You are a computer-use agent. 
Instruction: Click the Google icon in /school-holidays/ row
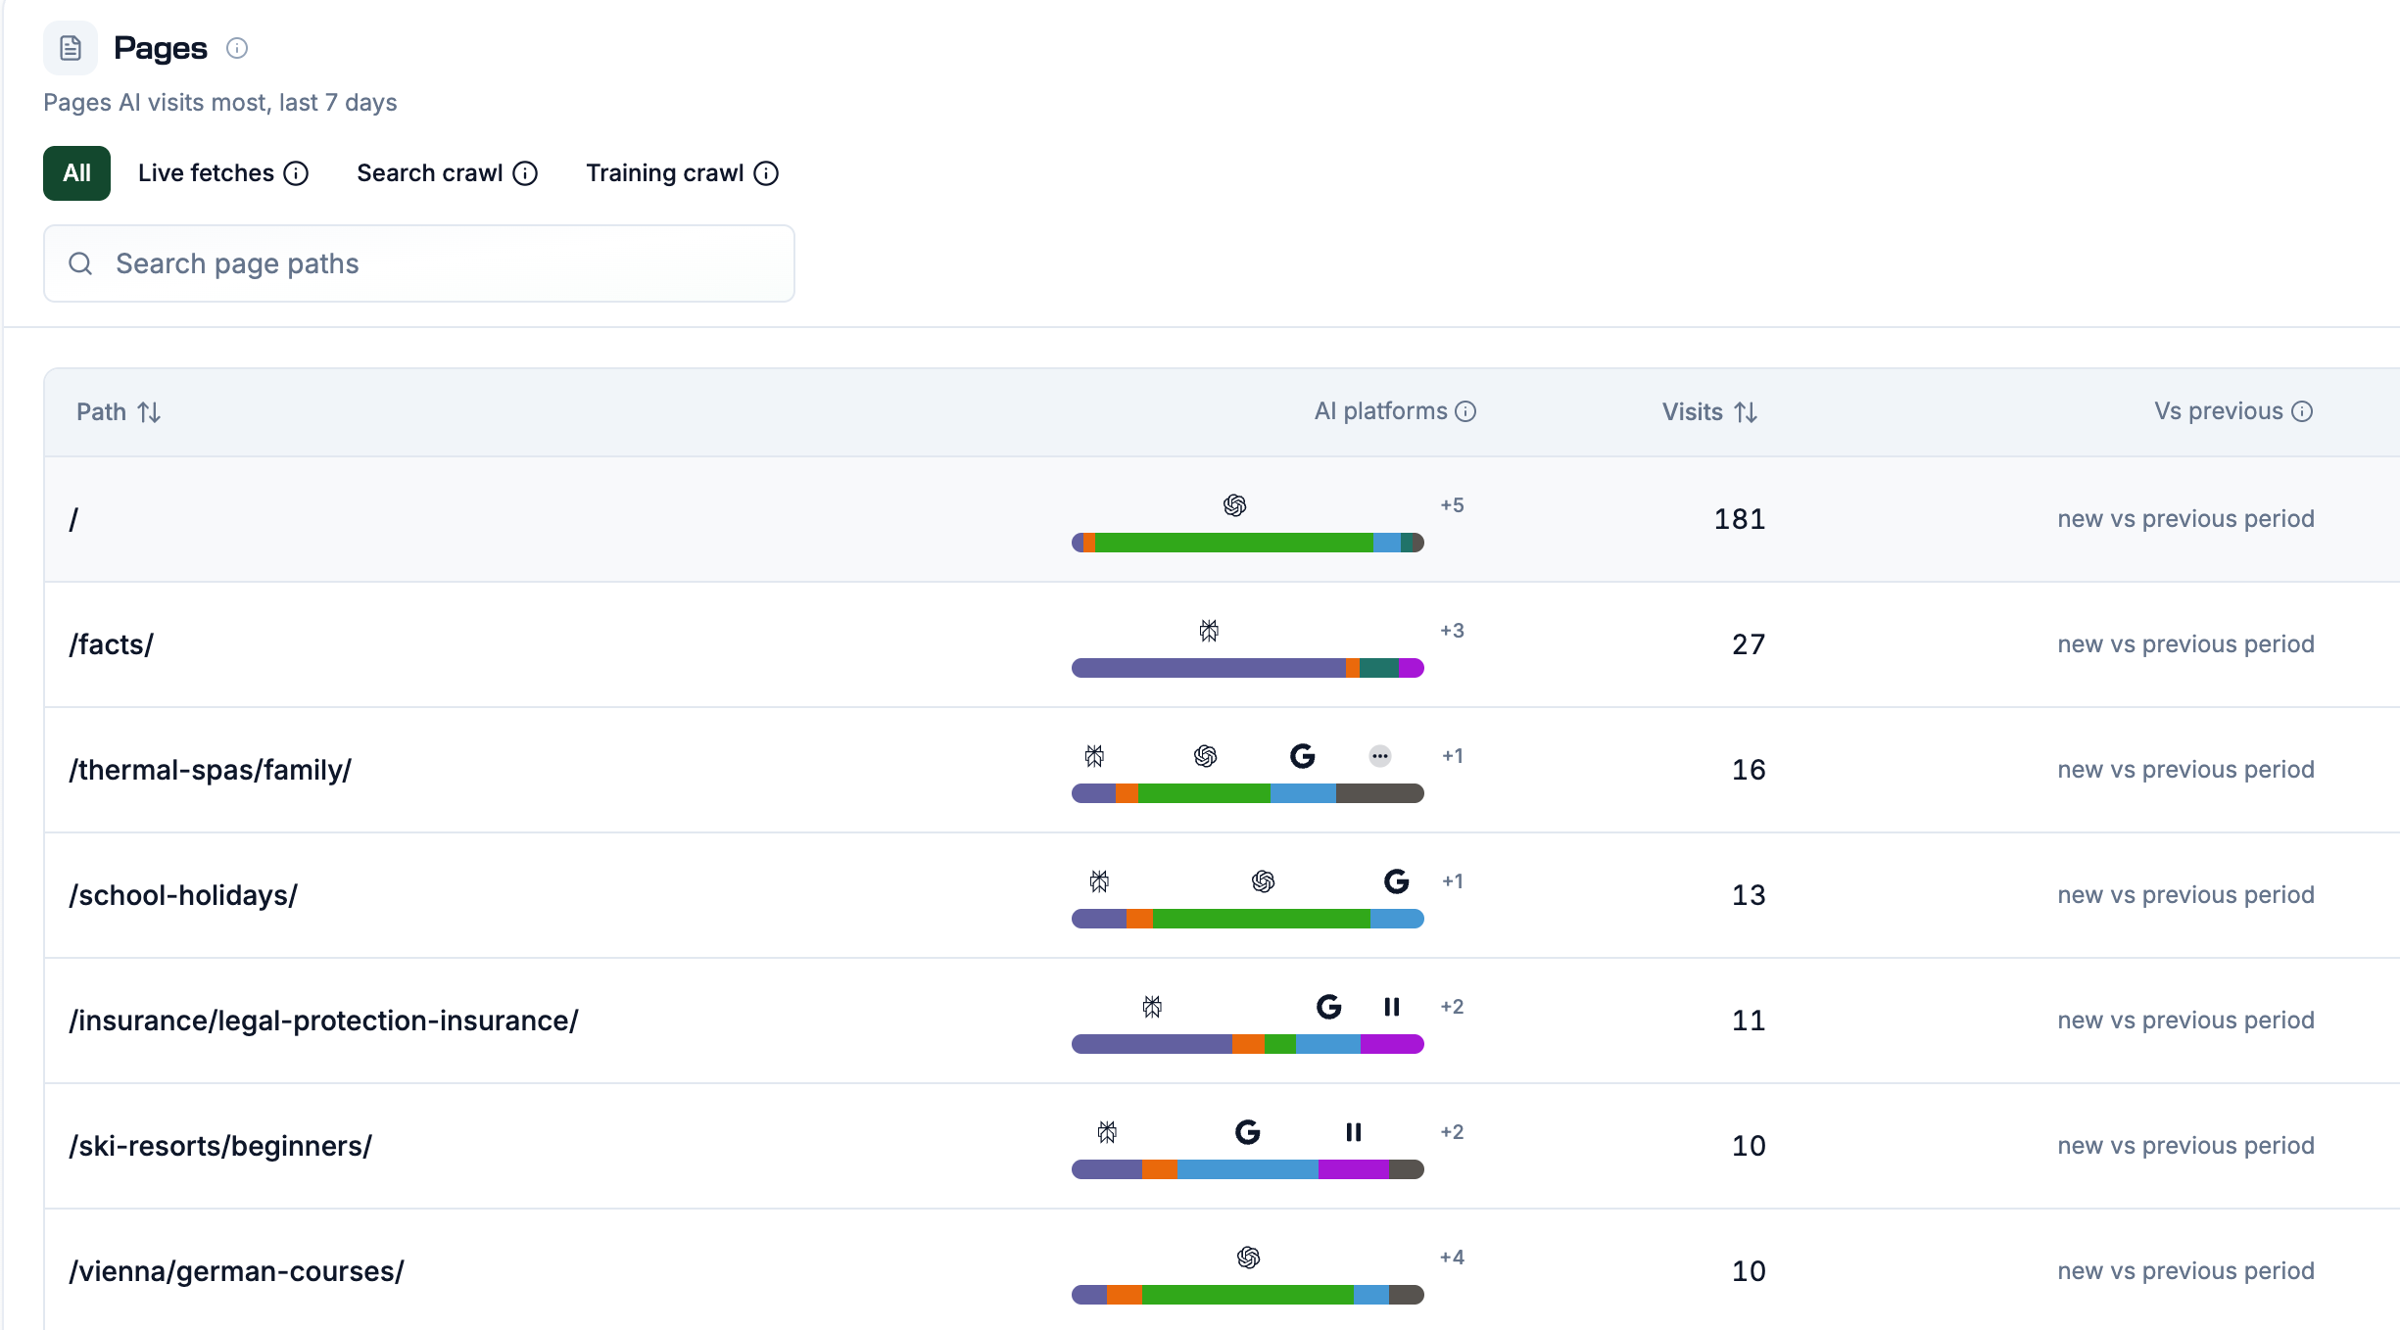point(1396,881)
